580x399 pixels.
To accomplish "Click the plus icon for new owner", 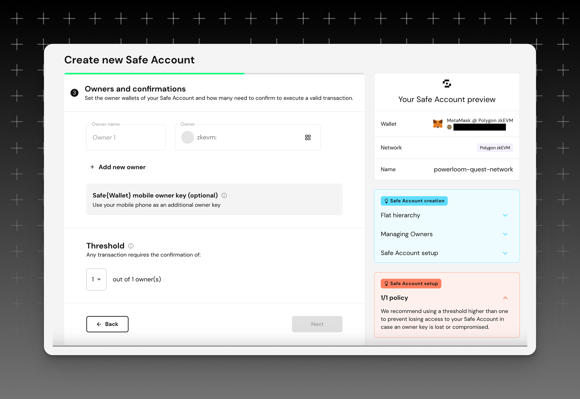I will pos(92,167).
